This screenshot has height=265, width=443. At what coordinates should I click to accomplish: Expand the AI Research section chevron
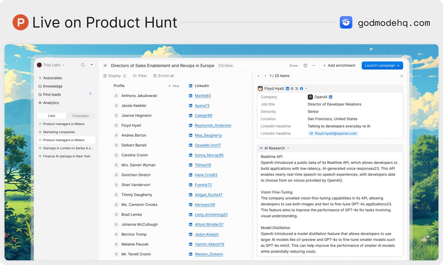(x=288, y=148)
